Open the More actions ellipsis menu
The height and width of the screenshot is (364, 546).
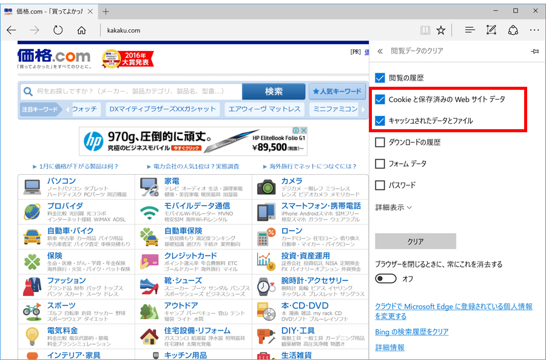(534, 30)
